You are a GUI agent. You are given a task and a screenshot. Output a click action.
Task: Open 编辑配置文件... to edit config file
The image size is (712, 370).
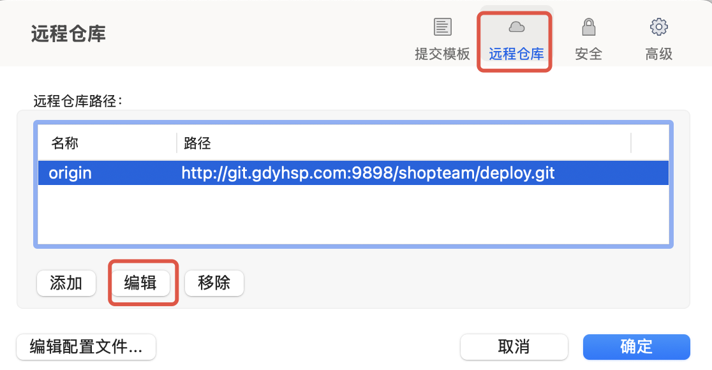86,347
